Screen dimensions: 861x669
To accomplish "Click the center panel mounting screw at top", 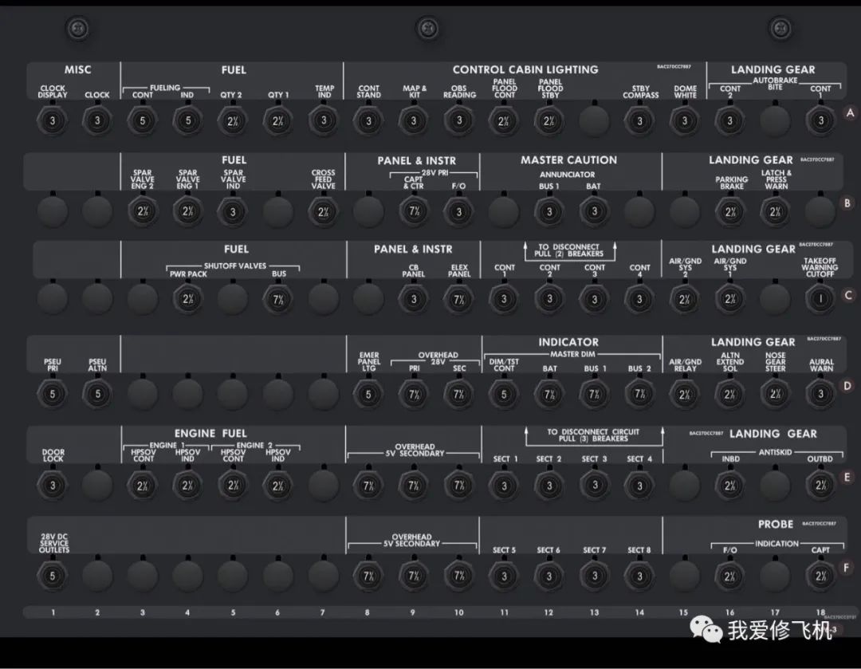I will pos(427,28).
